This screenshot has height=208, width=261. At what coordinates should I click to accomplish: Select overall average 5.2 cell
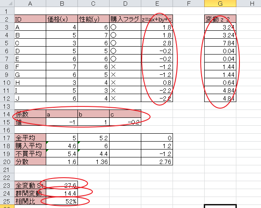tap(93, 138)
